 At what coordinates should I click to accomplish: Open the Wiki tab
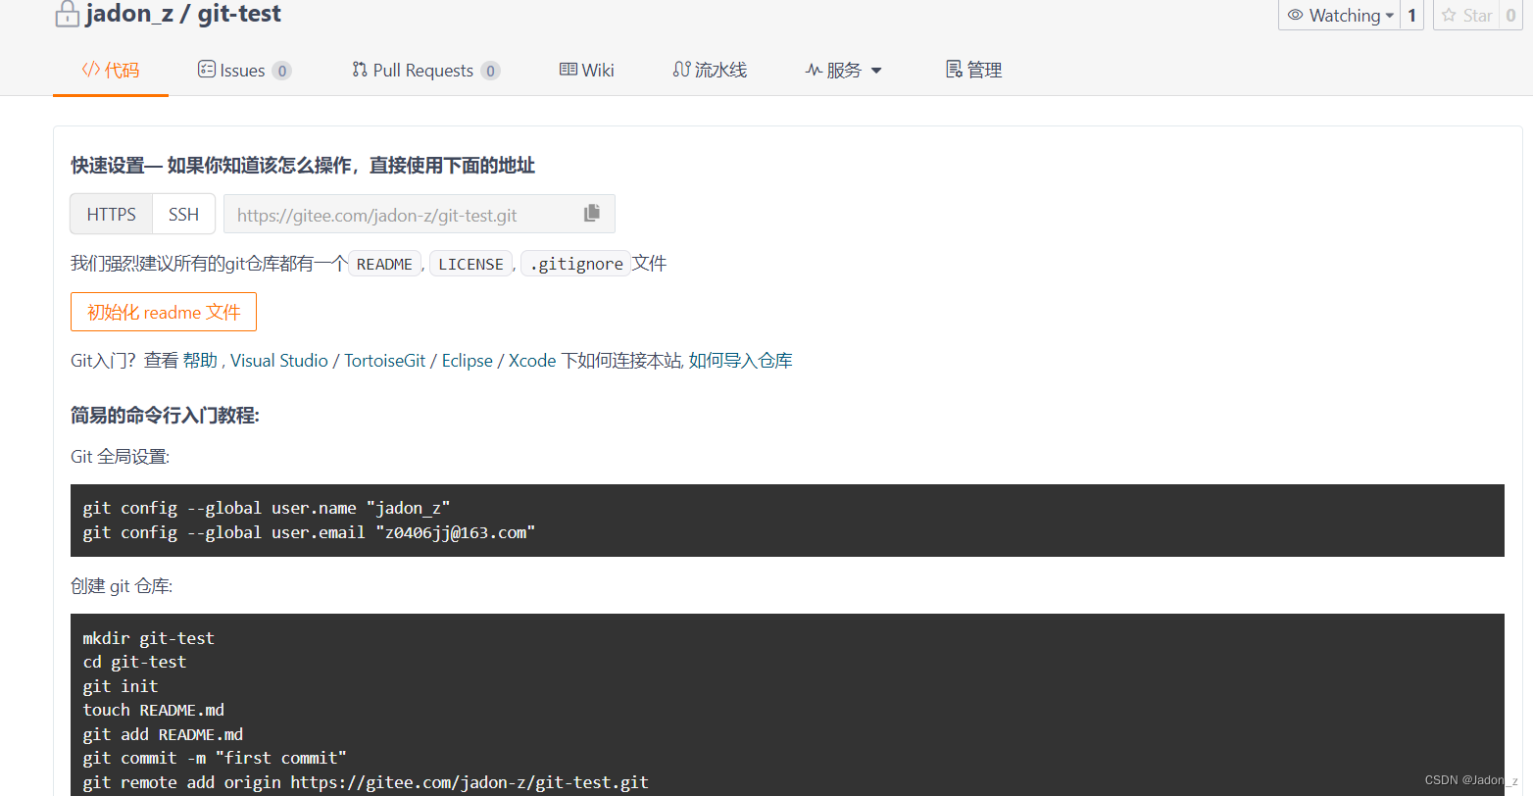tap(587, 70)
